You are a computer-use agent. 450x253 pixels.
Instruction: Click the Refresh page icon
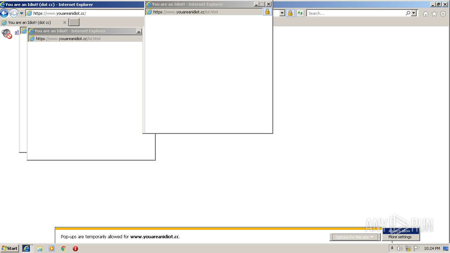tap(300, 13)
